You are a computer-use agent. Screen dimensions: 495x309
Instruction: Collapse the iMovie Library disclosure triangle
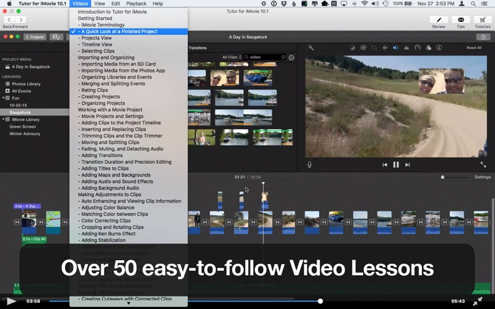pos(4,119)
